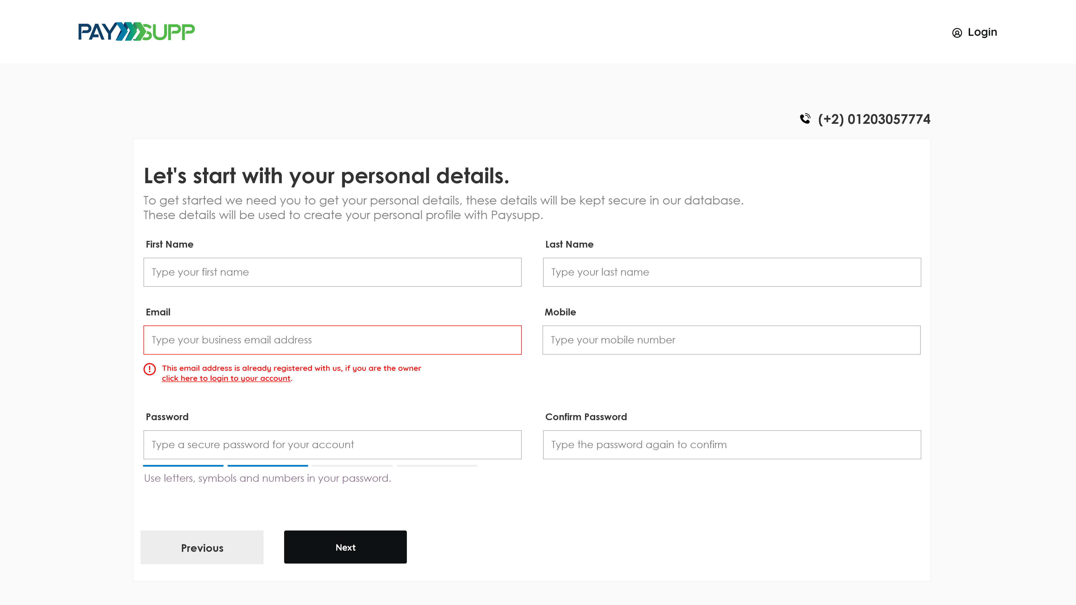
Task: Open the Login link in header
Action: pyautogui.click(x=982, y=32)
